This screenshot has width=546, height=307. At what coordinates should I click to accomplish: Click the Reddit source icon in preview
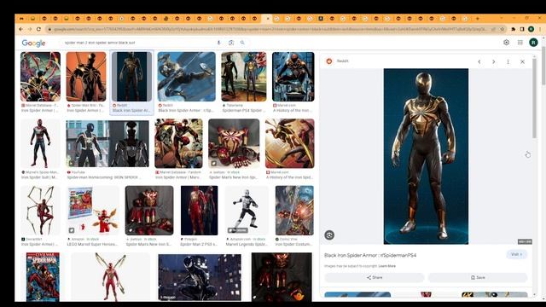click(x=329, y=61)
